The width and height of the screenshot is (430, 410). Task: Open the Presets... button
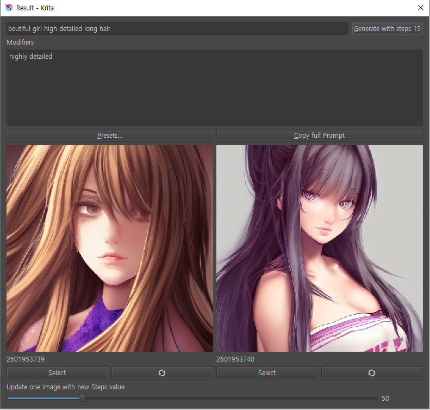coord(110,136)
